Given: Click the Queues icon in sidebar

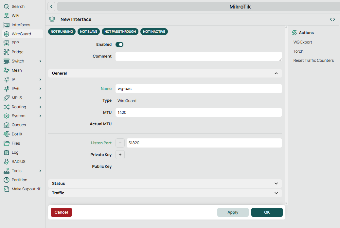Looking at the screenshot, I should (6, 125).
